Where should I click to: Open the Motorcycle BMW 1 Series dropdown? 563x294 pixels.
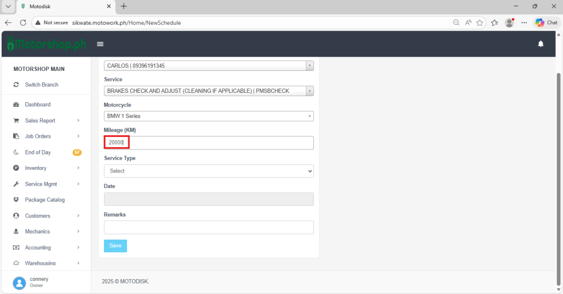tap(208, 116)
